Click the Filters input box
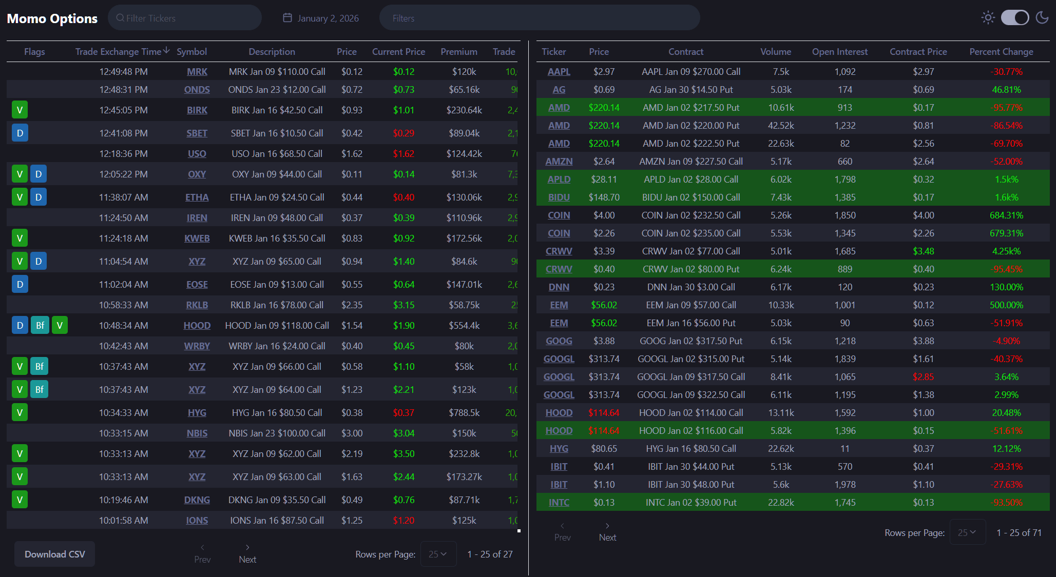This screenshot has height=577, width=1056. [x=539, y=18]
